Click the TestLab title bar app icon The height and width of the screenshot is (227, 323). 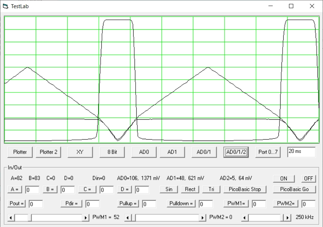coord(5,6)
